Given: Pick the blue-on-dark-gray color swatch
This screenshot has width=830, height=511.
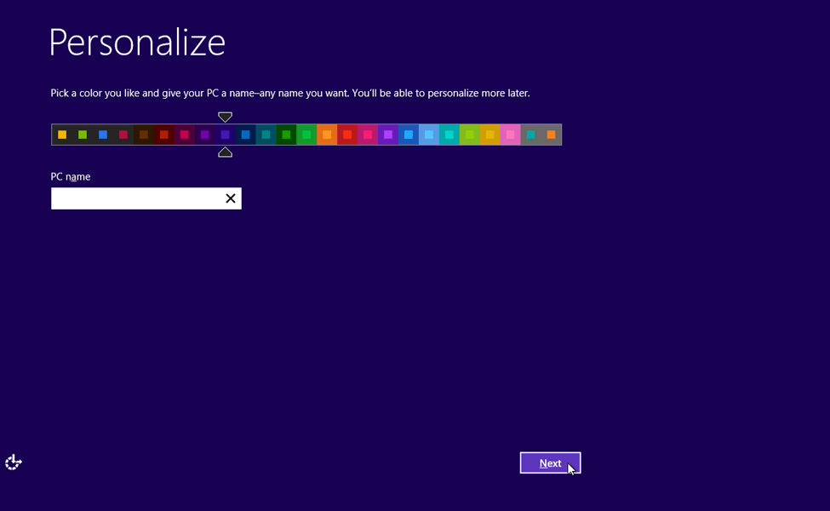Looking at the screenshot, I should 103,135.
